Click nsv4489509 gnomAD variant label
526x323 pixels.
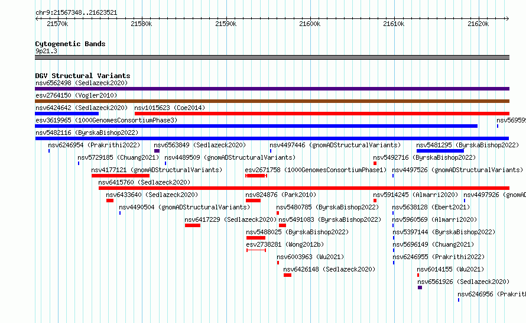pos(230,157)
